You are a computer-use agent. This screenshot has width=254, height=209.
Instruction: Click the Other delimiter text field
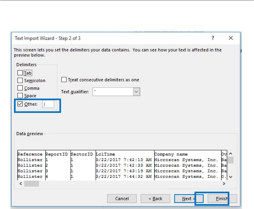pos(48,104)
